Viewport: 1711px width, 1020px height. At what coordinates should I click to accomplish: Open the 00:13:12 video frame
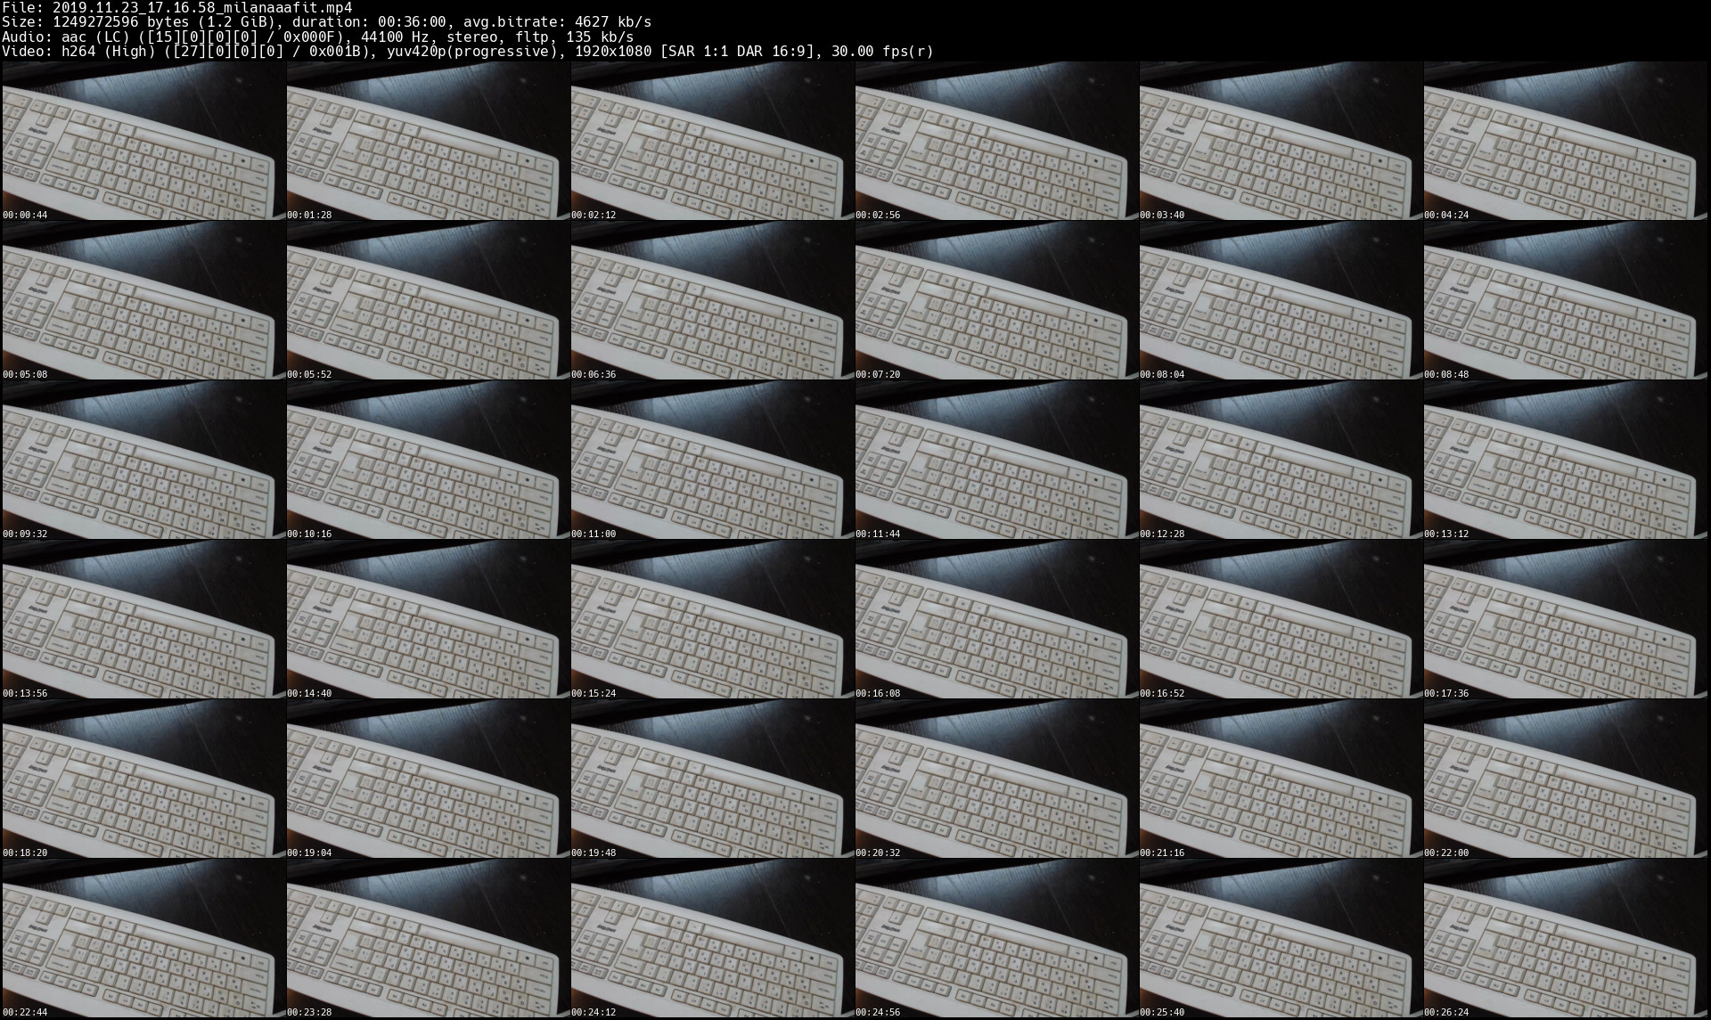(x=1565, y=460)
